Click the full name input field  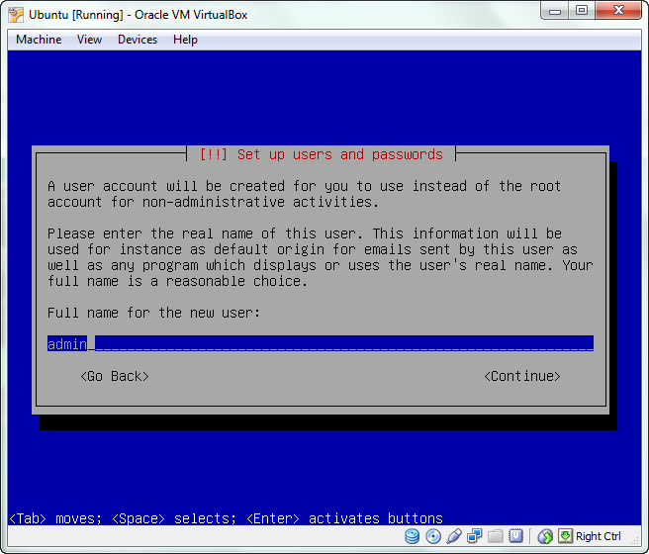pos(321,343)
